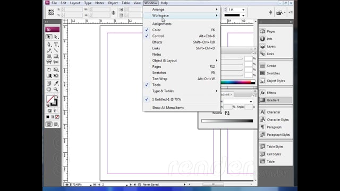This screenshot has height=191, width=340.
Task: Select the Hand tool
Action: click(x=49, y=89)
